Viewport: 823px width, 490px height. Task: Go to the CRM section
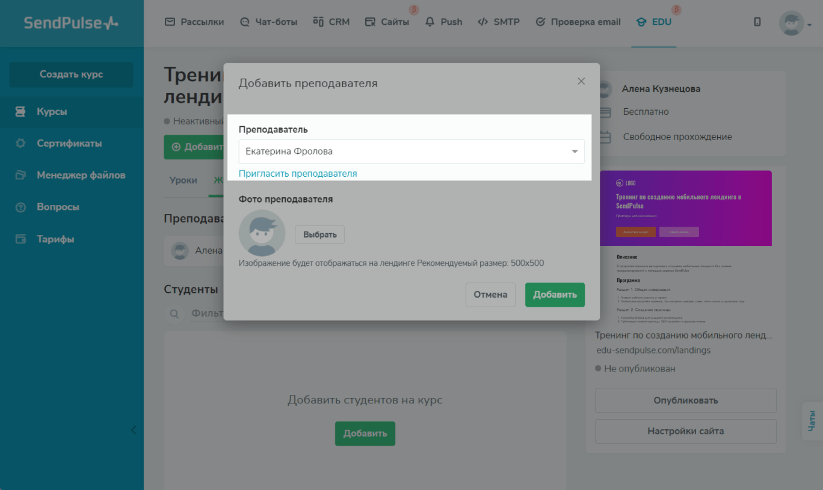(x=331, y=22)
